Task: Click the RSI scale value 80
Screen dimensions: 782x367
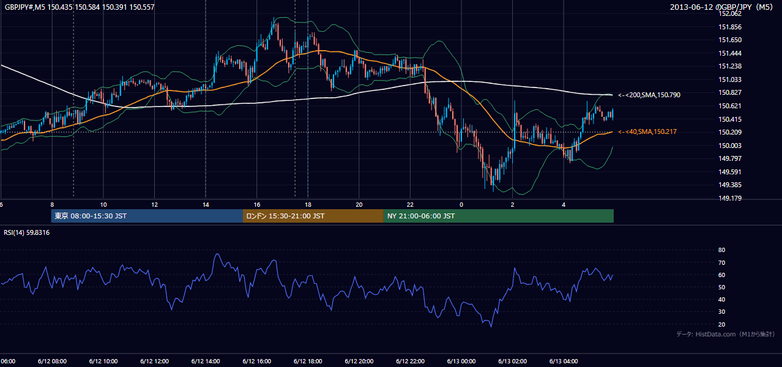Action: [x=721, y=250]
